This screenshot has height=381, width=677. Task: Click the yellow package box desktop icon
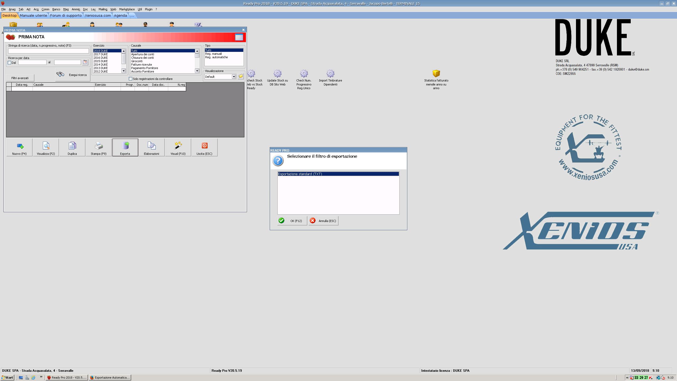pyautogui.click(x=13, y=25)
